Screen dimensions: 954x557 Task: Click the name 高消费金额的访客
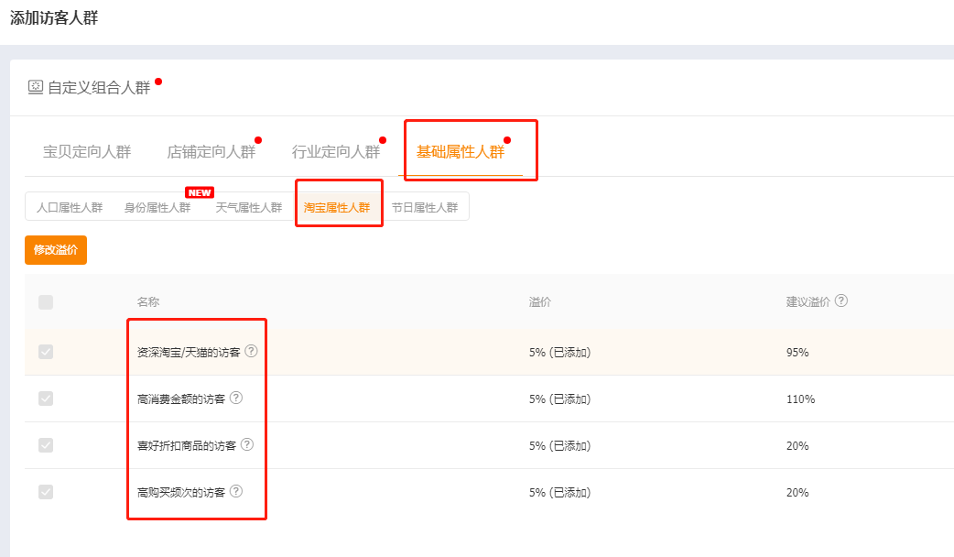pos(181,399)
